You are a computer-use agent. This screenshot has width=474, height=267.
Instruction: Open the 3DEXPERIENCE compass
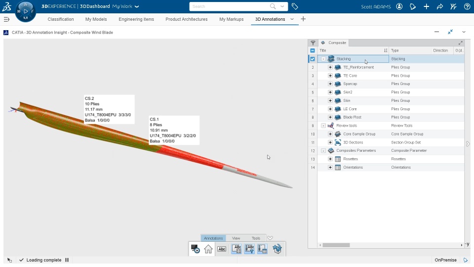(x=26, y=11)
